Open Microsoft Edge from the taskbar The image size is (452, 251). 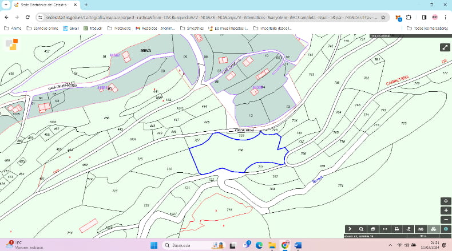259,245
